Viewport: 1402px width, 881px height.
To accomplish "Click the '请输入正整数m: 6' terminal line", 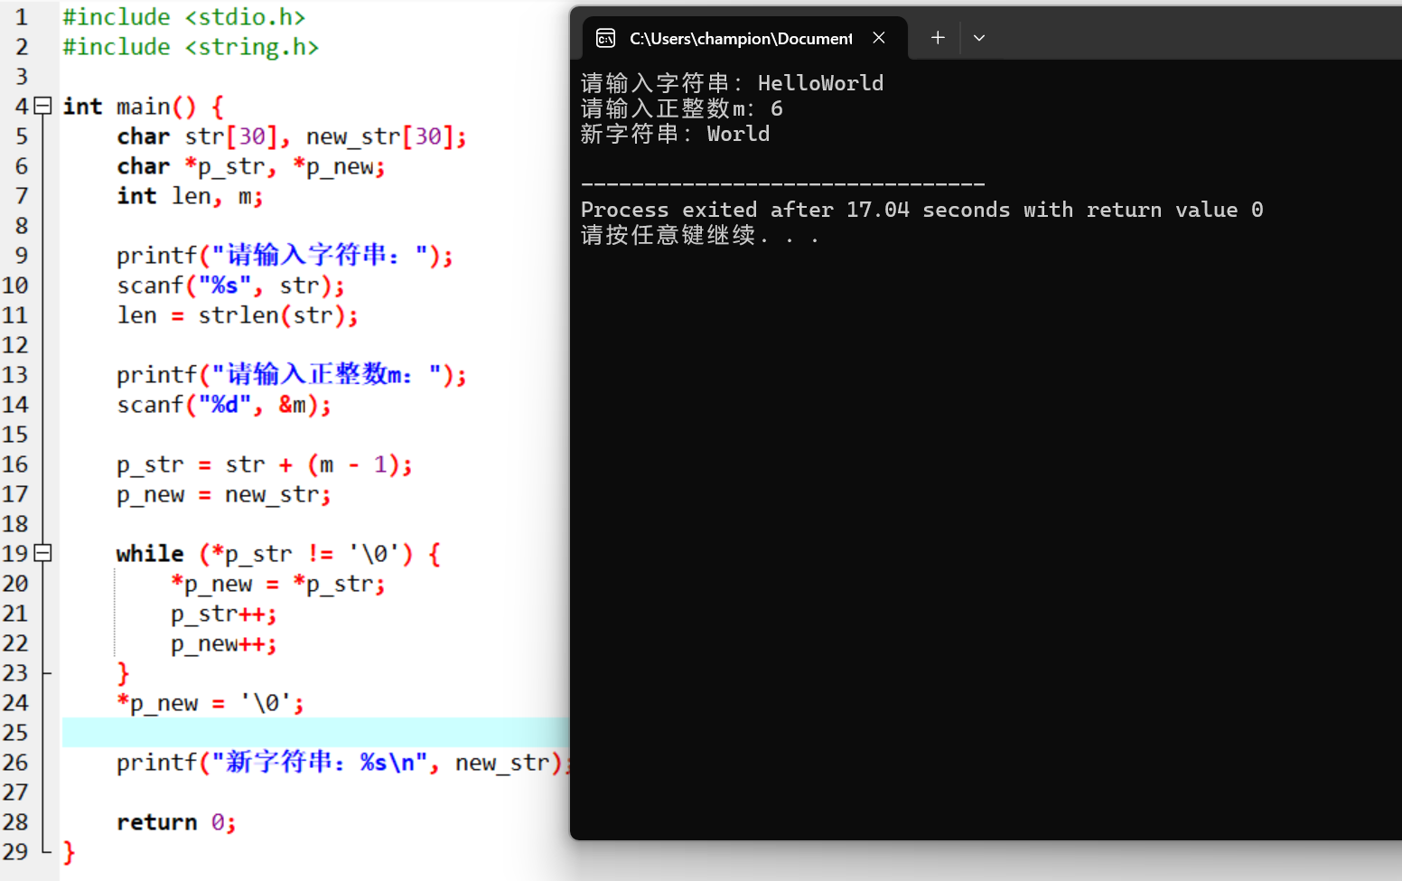I will pos(682,108).
